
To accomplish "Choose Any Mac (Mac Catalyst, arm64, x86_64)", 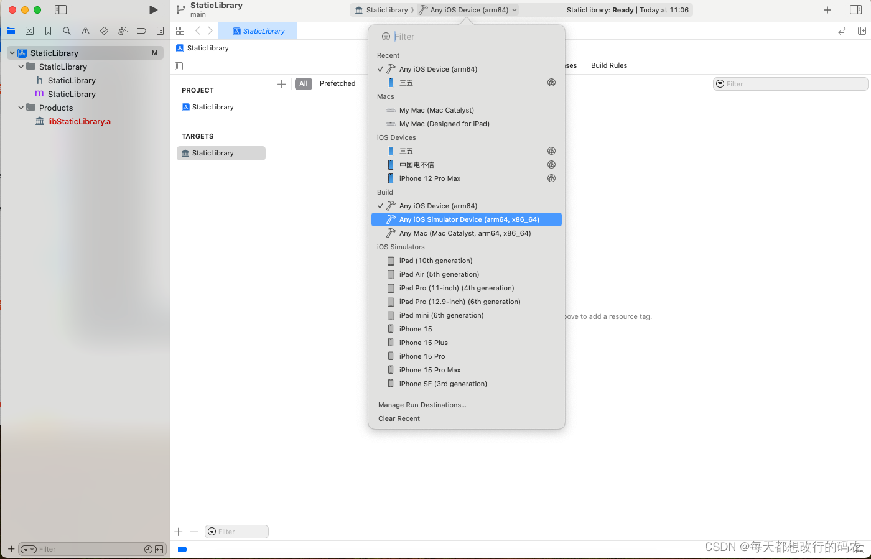I will [467, 233].
